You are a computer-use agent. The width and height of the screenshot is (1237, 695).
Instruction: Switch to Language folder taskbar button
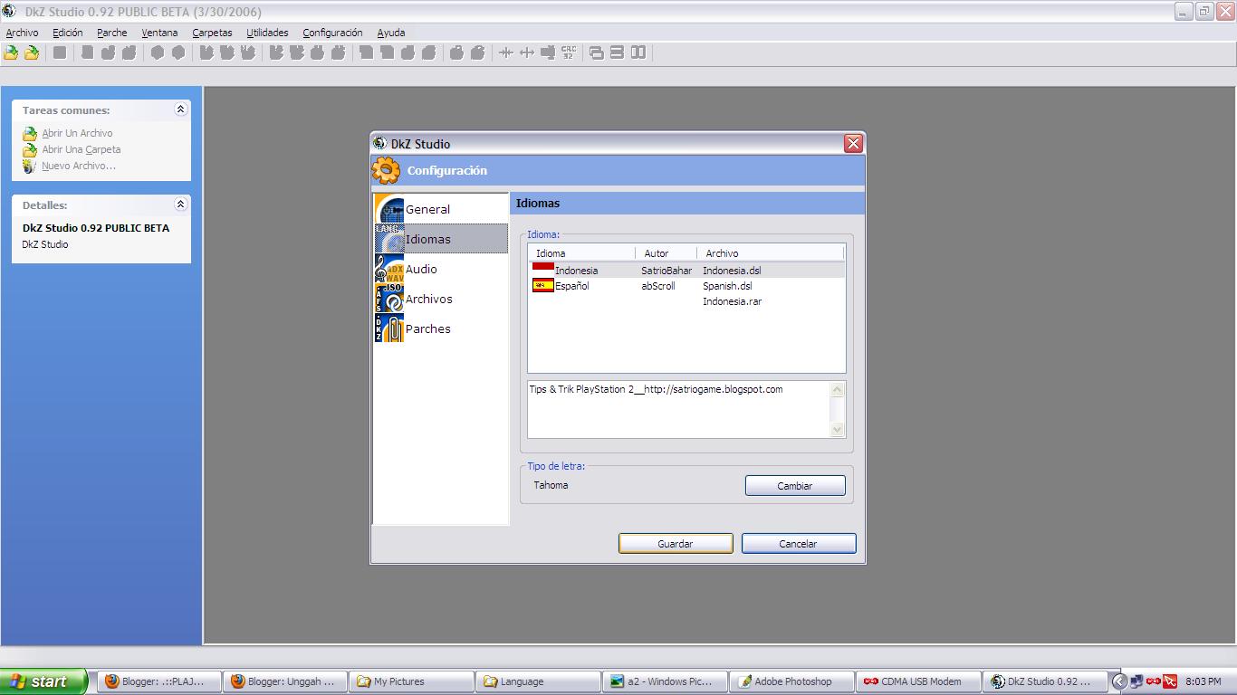540,681
